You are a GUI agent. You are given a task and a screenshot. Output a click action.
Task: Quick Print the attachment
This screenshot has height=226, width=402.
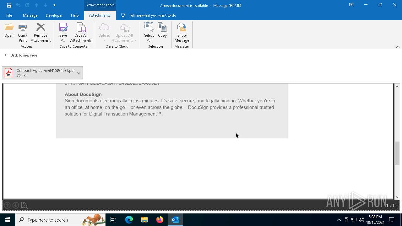23,33
